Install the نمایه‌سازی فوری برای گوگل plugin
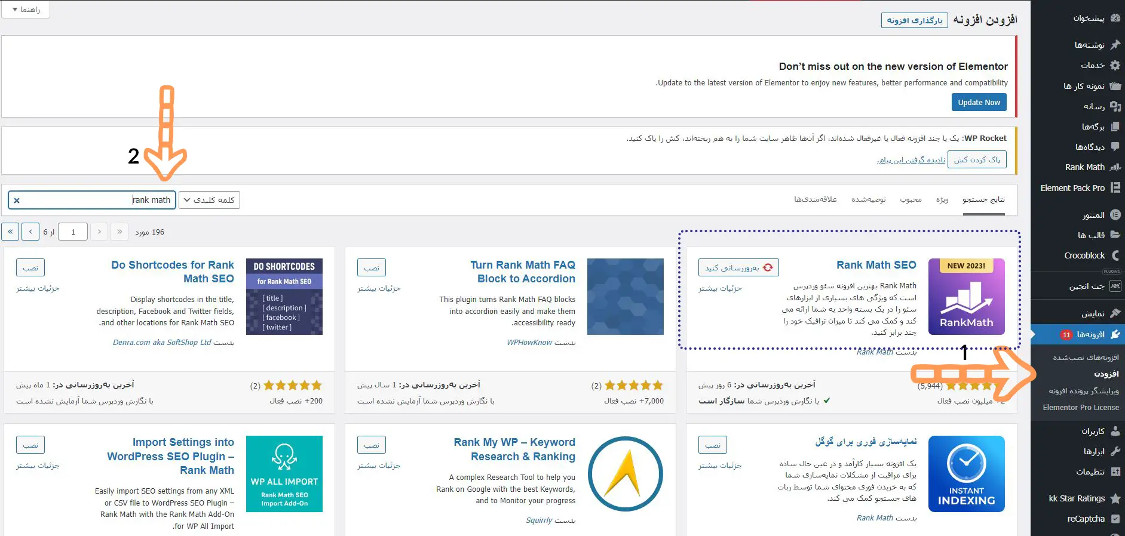 [713, 445]
